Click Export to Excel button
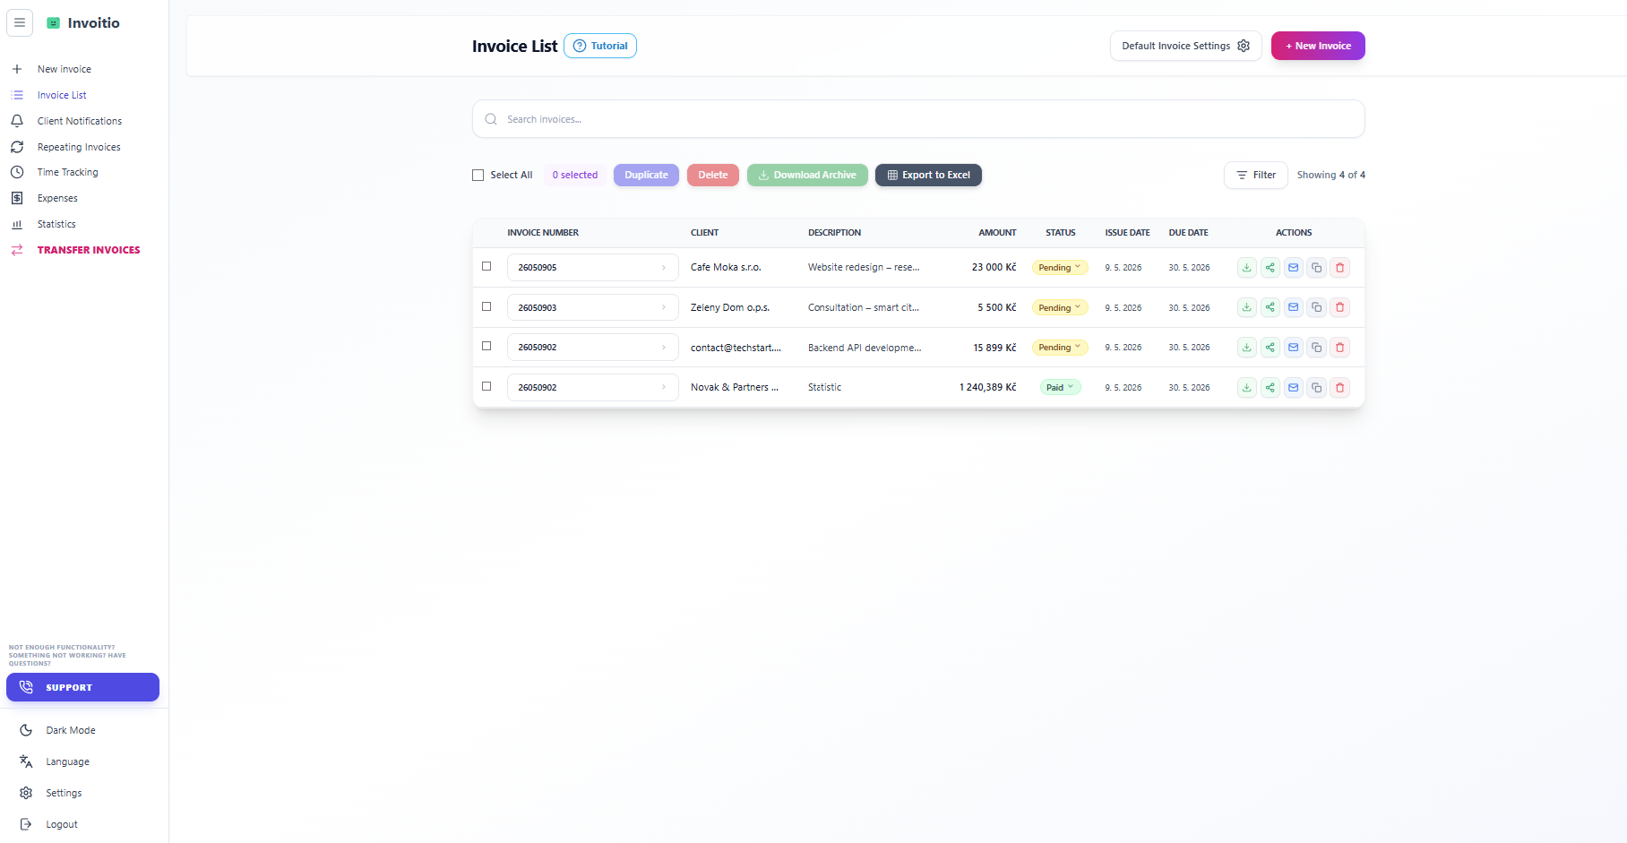This screenshot has height=843, width=1627. point(928,176)
